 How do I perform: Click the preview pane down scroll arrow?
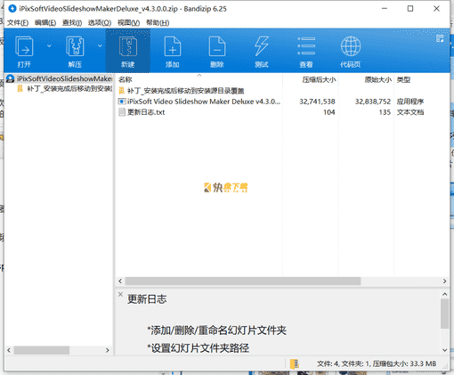click(444, 350)
